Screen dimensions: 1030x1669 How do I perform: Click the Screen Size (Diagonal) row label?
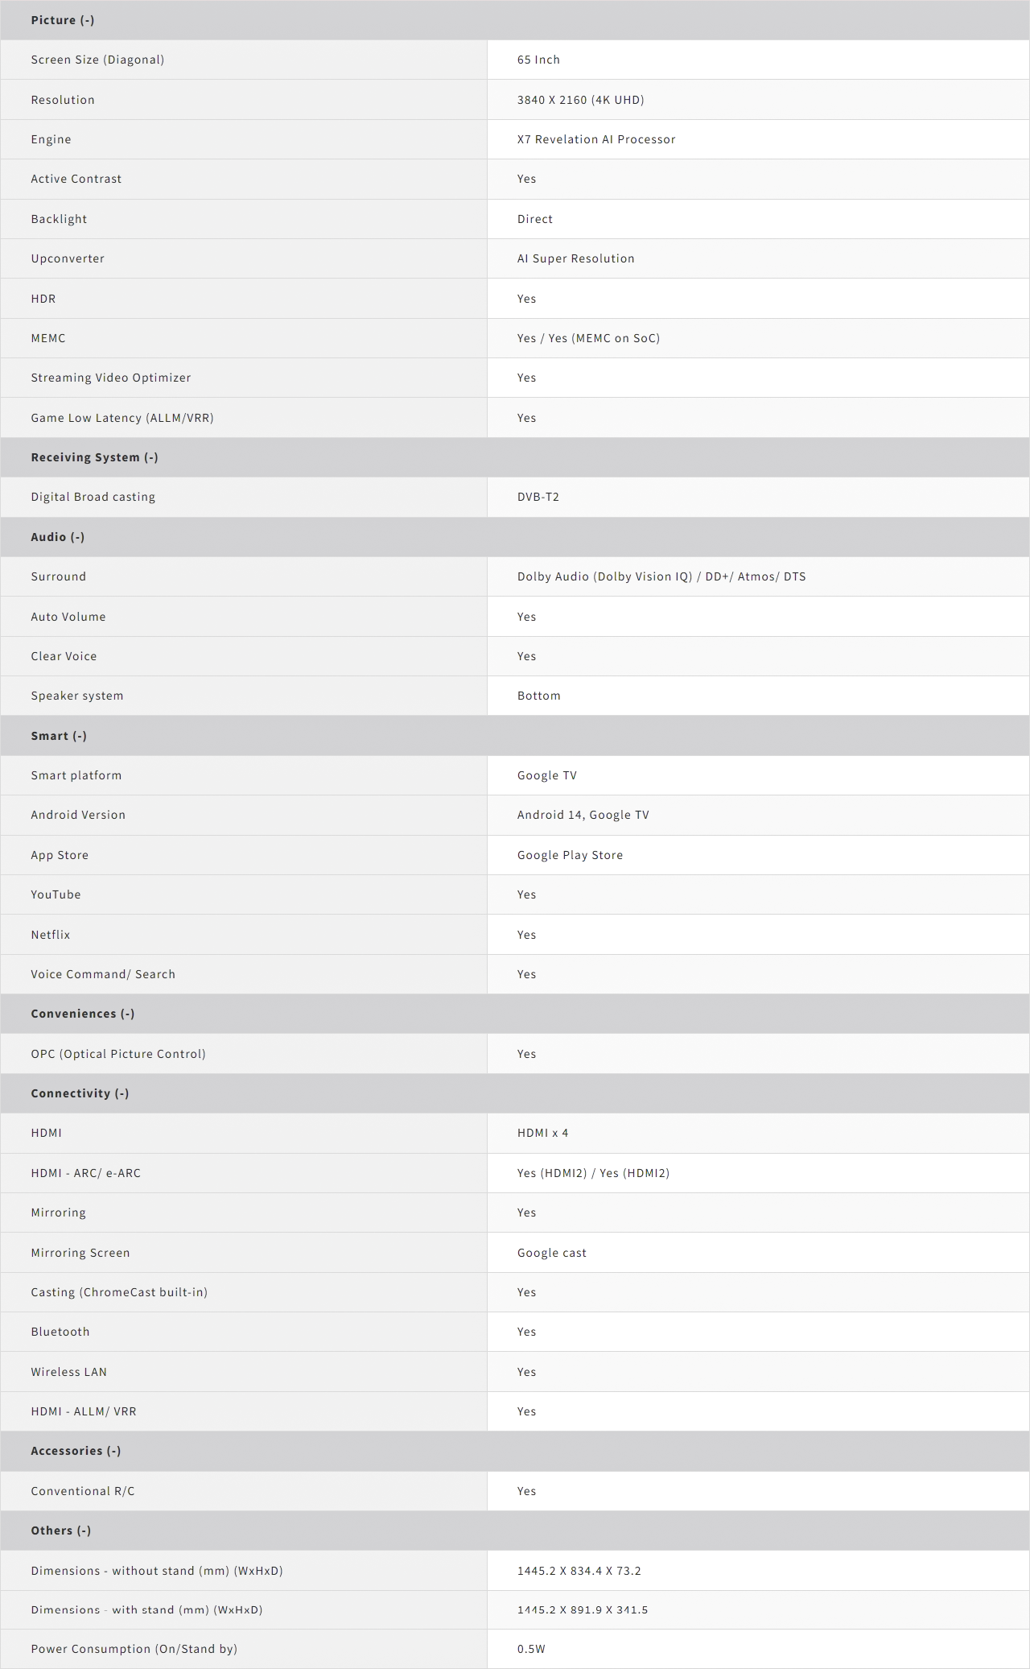[x=97, y=60]
